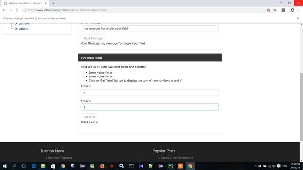Launch Microsoft Edge from taskbar
Image resolution: width=303 pixels, height=170 pixels.
(x=34, y=166)
